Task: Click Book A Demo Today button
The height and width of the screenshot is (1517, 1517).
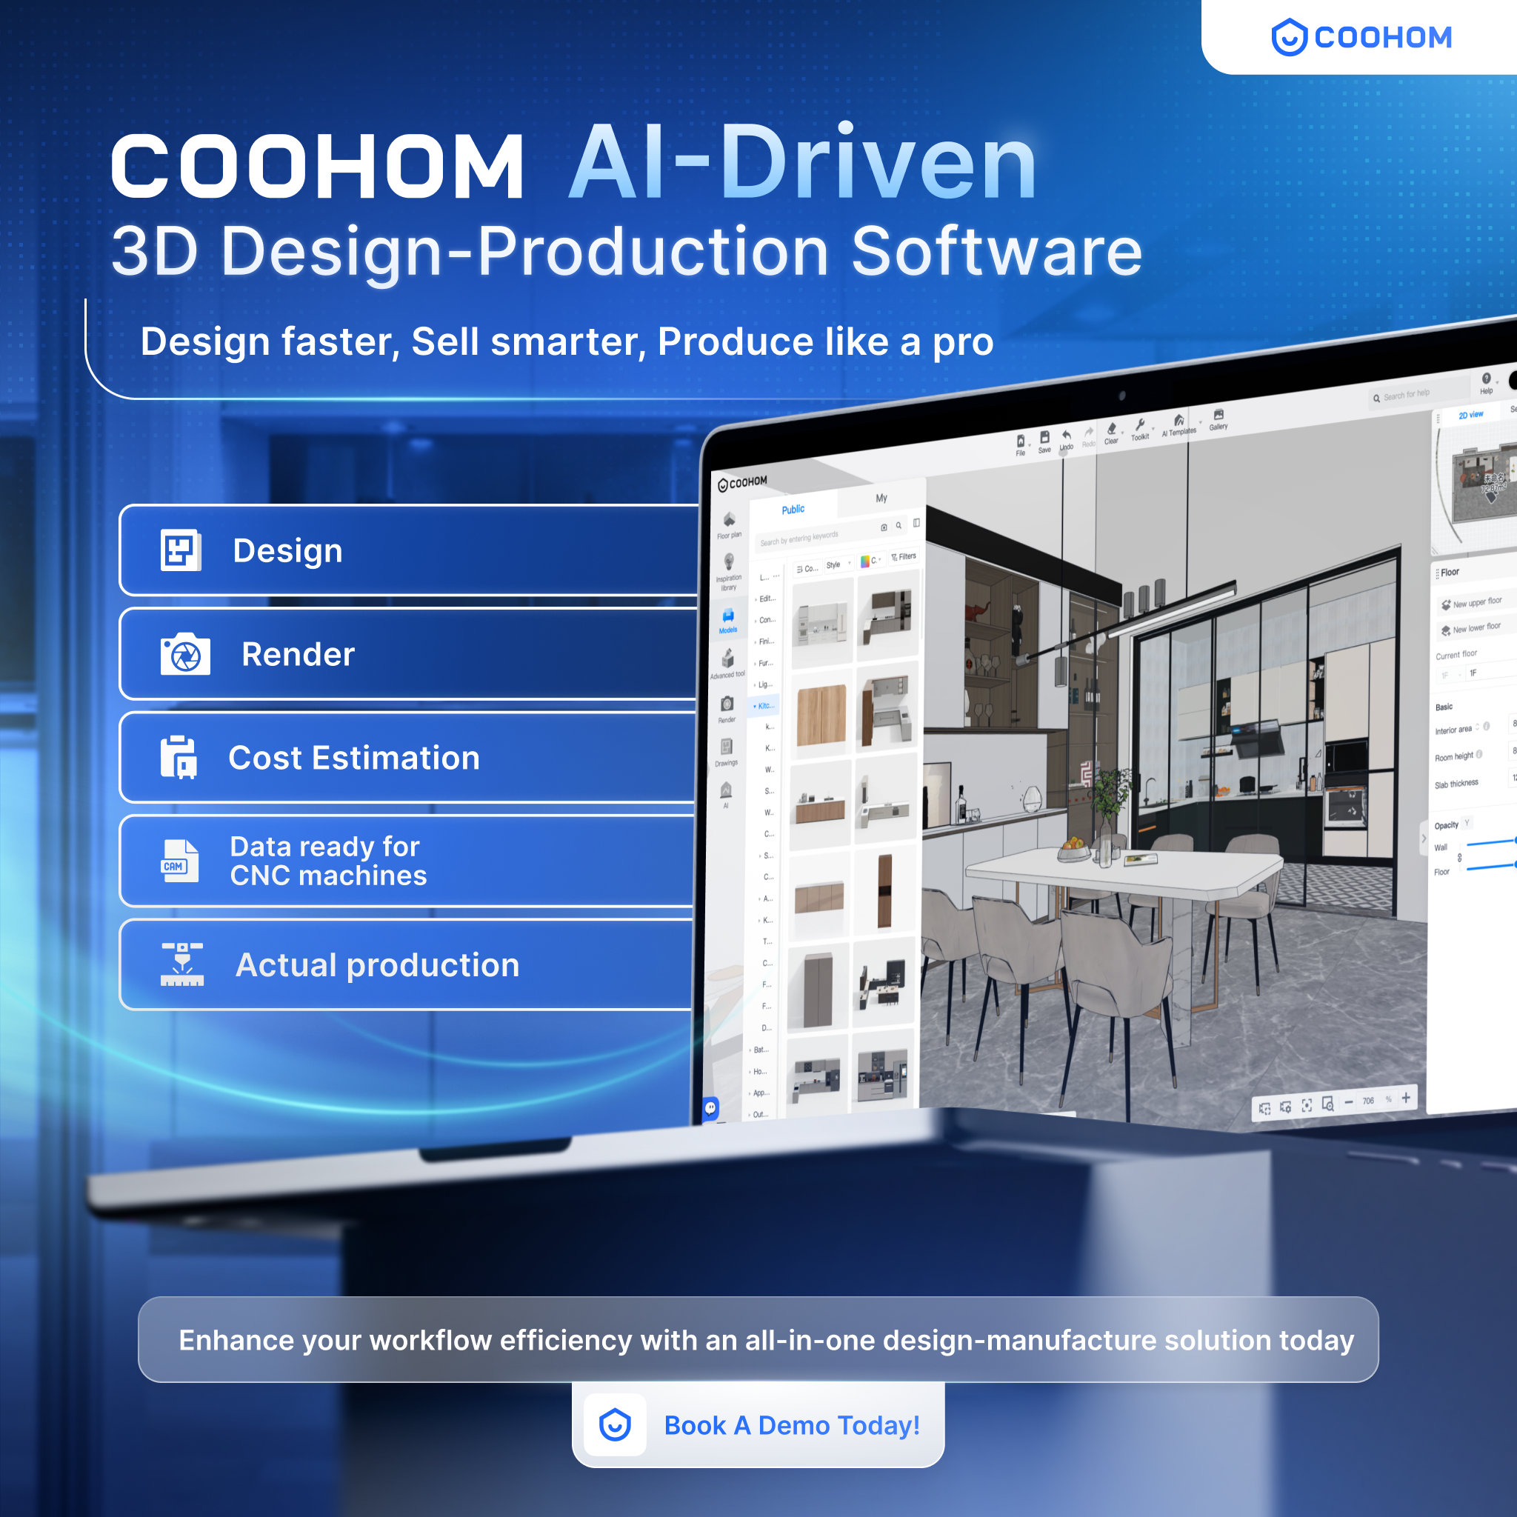Action: click(758, 1425)
